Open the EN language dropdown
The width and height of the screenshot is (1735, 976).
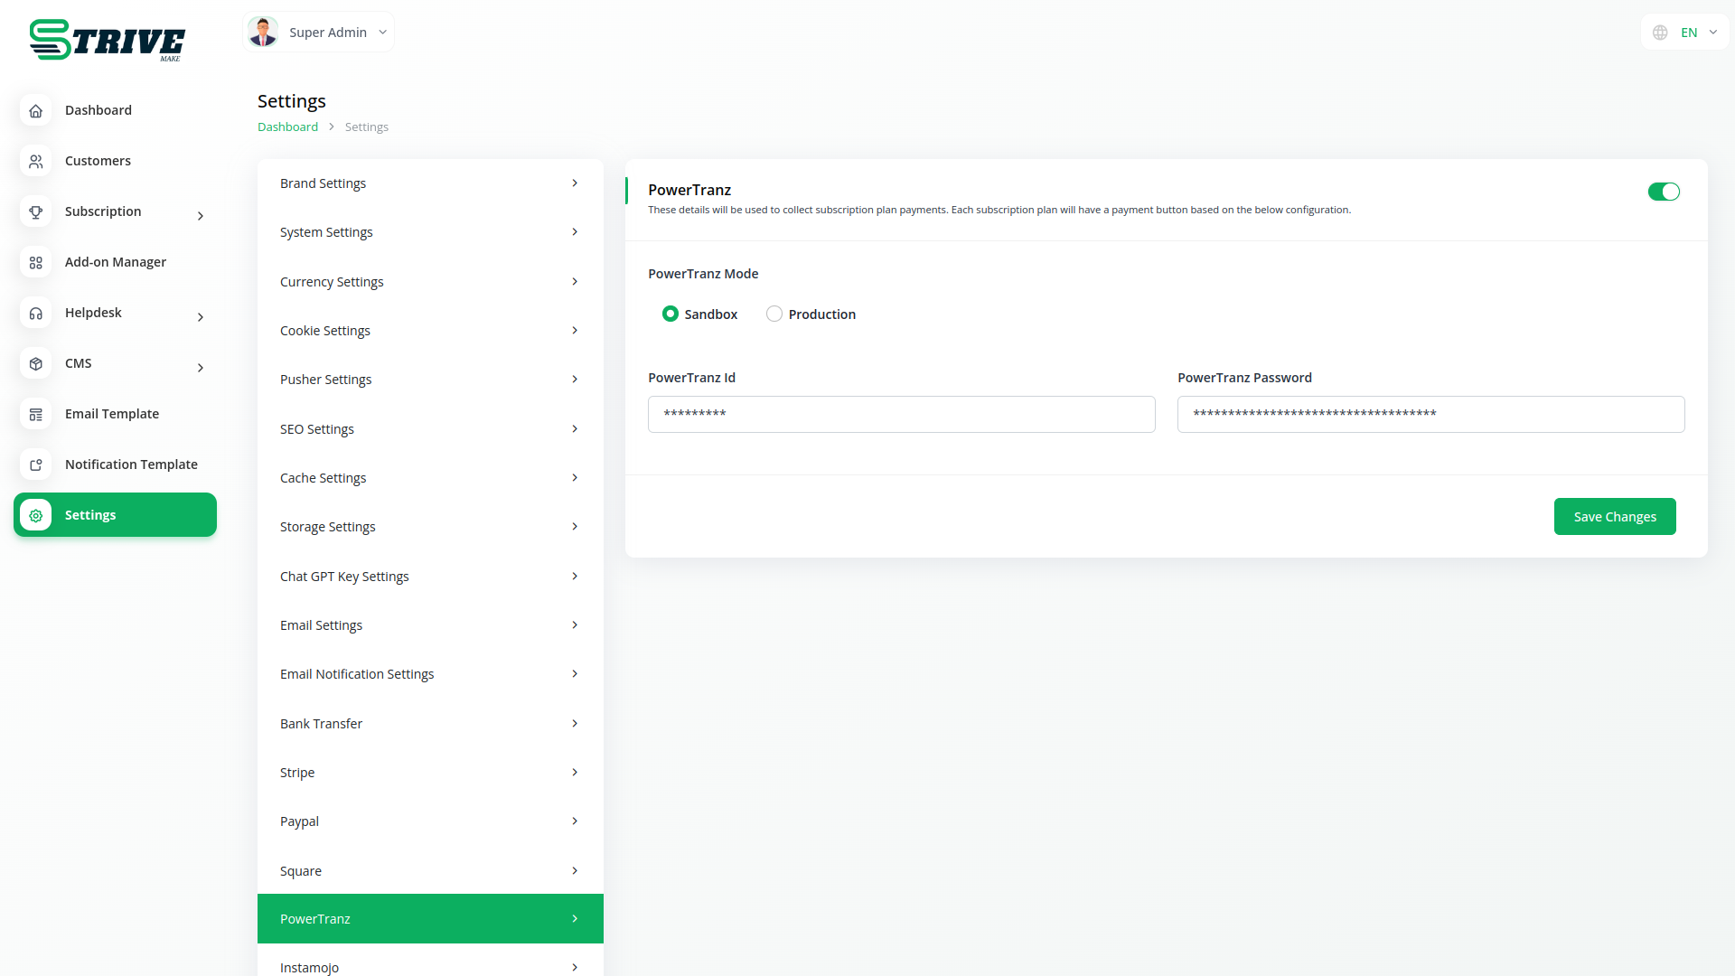[1685, 33]
